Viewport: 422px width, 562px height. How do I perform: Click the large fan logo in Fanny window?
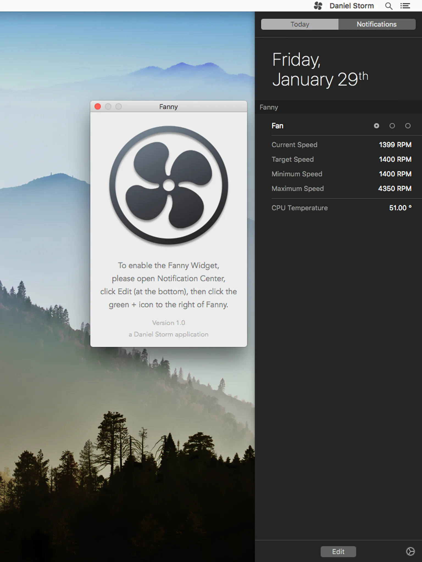169,185
